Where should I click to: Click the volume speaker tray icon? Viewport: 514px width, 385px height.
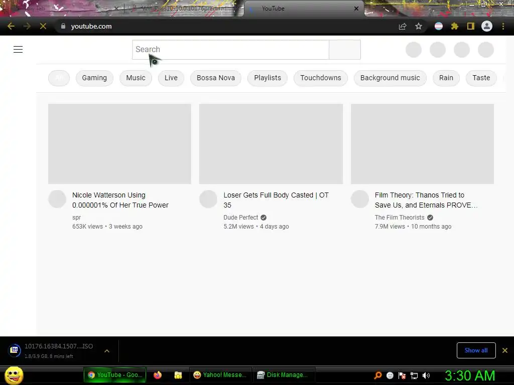(x=426, y=375)
